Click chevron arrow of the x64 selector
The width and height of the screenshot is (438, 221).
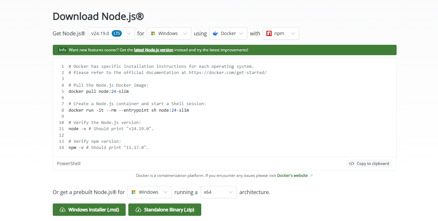tap(231, 192)
